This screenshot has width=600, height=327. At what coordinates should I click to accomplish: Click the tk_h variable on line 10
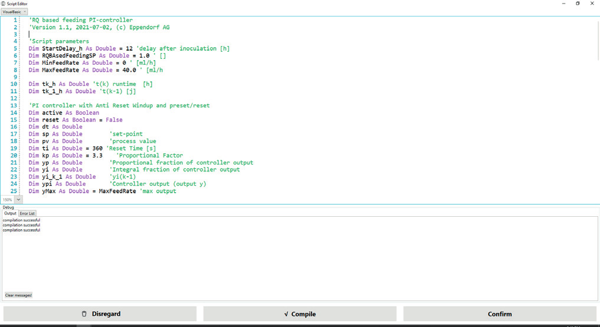tap(48, 84)
